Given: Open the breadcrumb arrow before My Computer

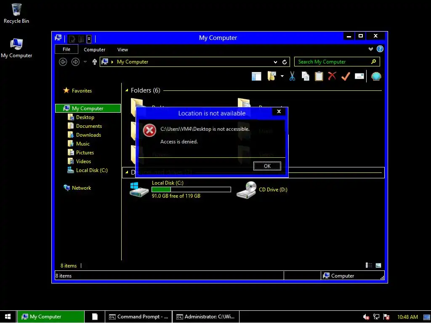Looking at the screenshot, I should point(112,62).
